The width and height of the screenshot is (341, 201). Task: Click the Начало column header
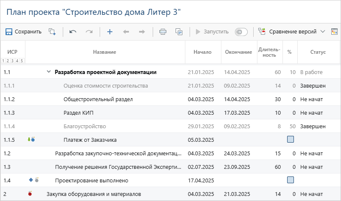point(202,52)
